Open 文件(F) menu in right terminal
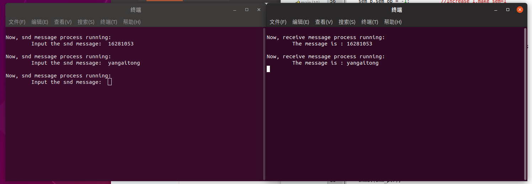The width and height of the screenshot is (532, 184). 278,22
